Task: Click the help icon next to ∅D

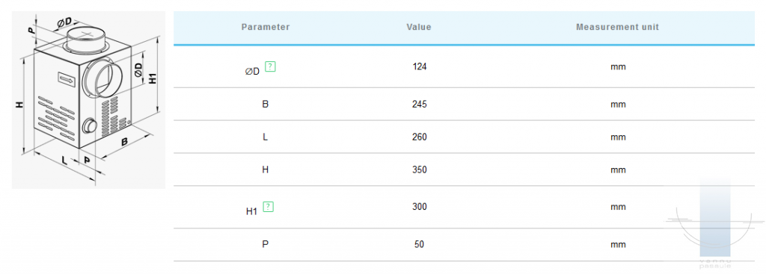Action: coord(270,66)
